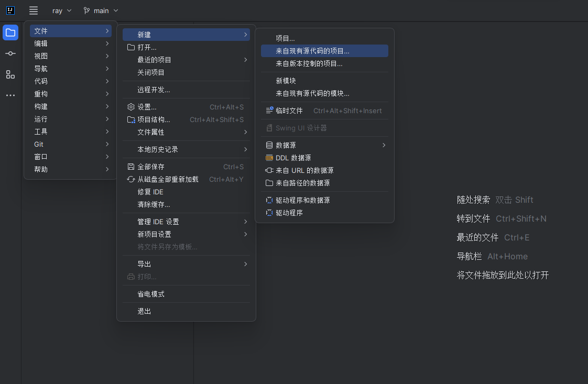The height and width of the screenshot is (384, 588).
Task: Open the ray project dropdown
Action: click(x=62, y=10)
